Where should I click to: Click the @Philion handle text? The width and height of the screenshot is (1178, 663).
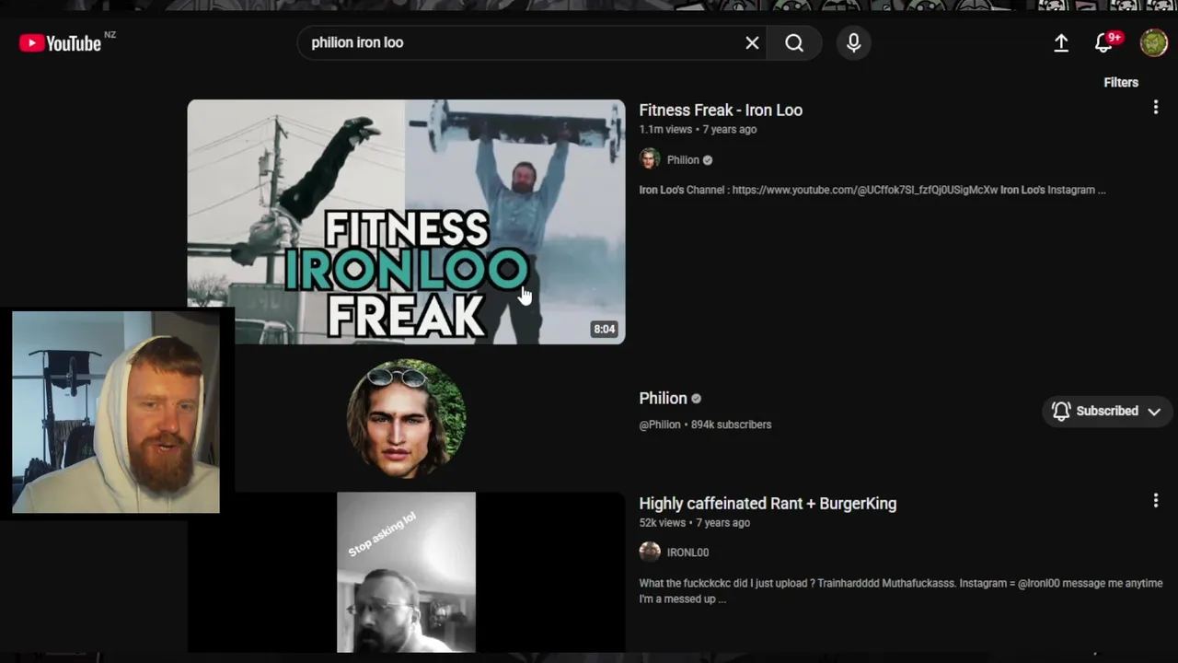(x=660, y=425)
